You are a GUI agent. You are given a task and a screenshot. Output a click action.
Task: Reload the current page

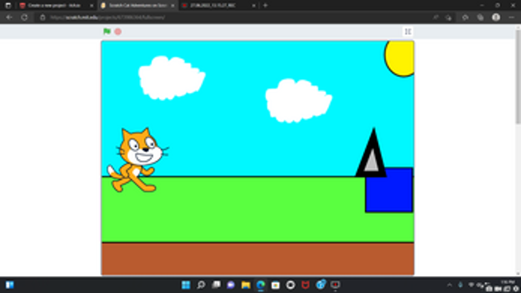(x=25, y=17)
